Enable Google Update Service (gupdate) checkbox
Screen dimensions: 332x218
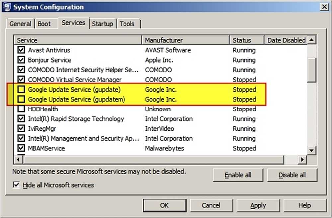[21, 89]
